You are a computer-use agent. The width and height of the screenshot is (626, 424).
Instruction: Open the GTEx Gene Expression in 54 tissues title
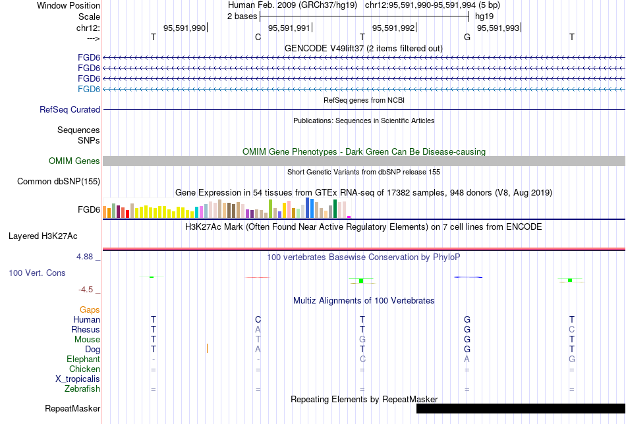pyautogui.click(x=364, y=193)
